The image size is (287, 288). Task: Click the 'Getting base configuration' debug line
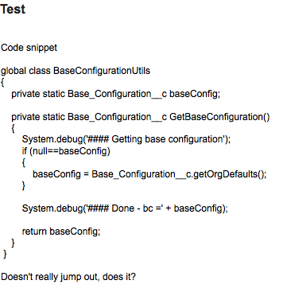(x=126, y=139)
